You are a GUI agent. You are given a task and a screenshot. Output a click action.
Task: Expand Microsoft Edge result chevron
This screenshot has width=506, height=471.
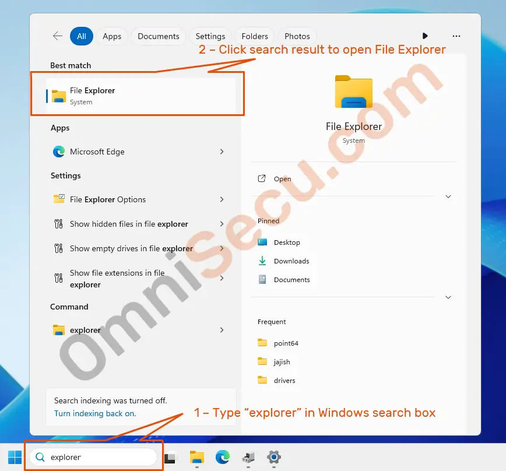(x=222, y=152)
